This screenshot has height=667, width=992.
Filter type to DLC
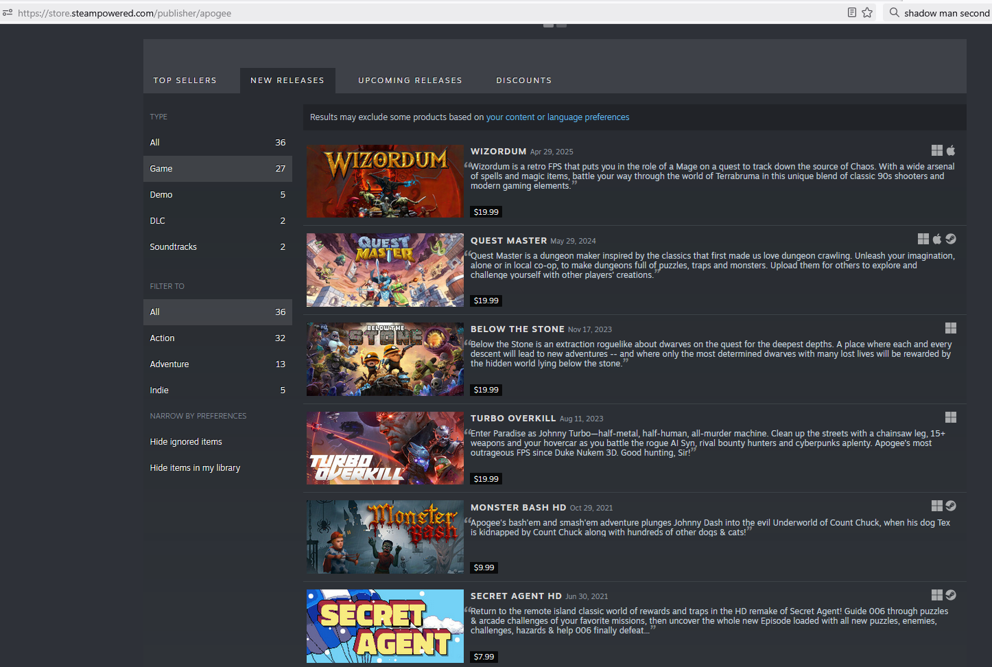217,221
